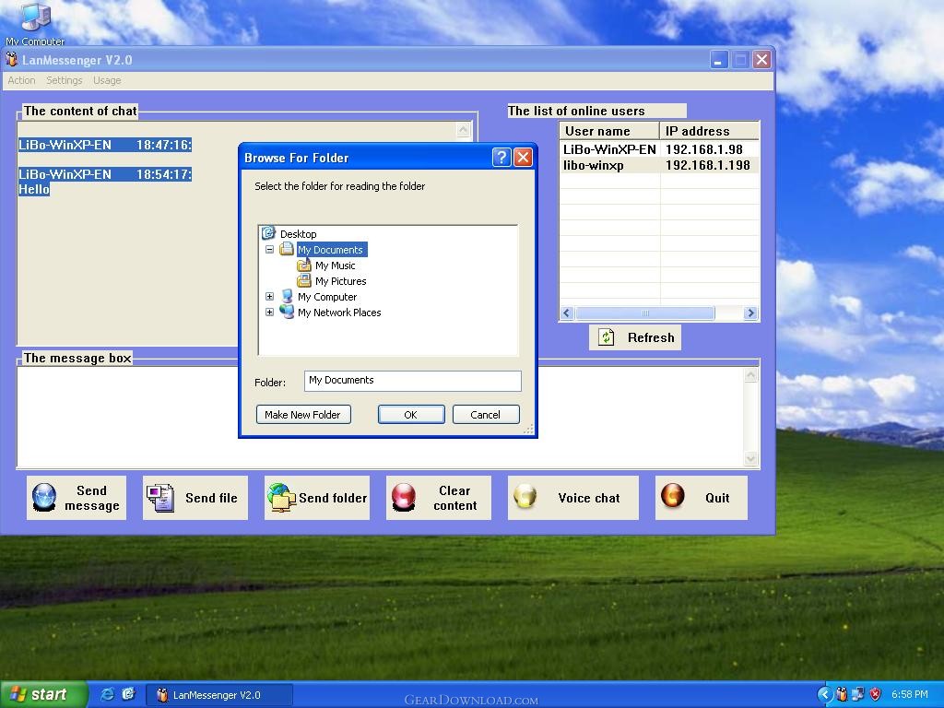Click the Hello chat message
944x708 pixels.
(x=34, y=189)
